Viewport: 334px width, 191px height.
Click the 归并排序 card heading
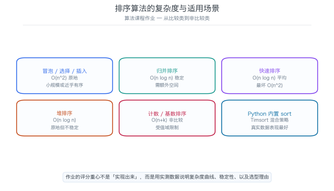point(167,71)
